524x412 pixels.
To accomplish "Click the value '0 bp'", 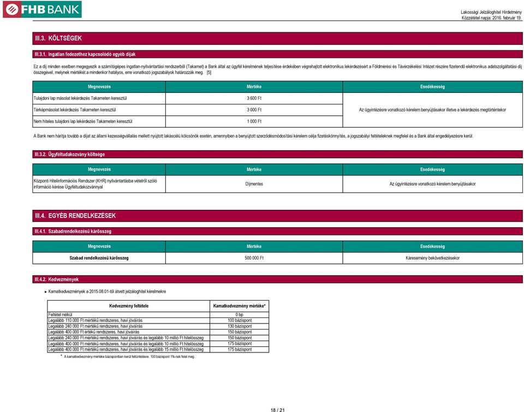I will pos(239,315).
